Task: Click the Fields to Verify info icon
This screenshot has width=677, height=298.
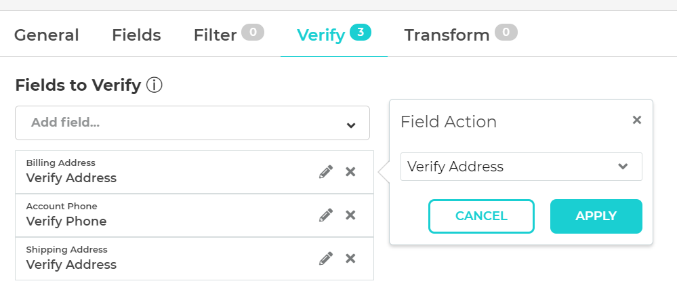Action: tap(155, 85)
